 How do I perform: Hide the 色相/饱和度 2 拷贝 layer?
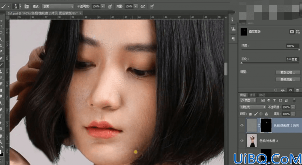pyautogui.click(x=242, y=125)
